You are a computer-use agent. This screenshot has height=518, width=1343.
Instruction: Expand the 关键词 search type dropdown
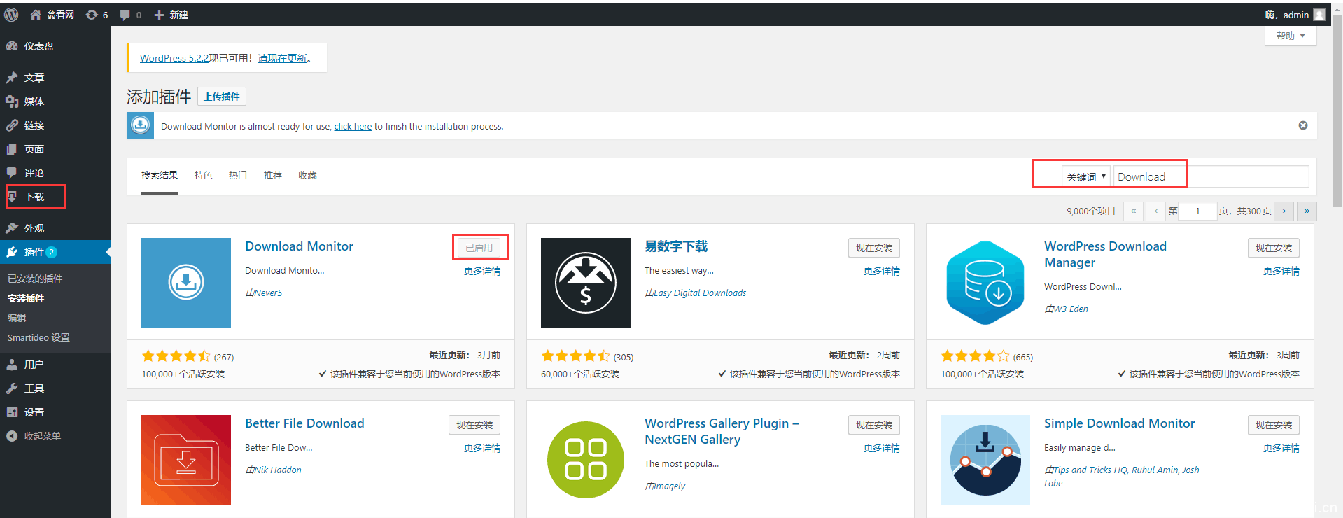pos(1085,177)
